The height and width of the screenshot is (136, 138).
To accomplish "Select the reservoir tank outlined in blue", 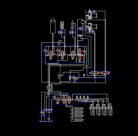I will [x=46, y=120].
